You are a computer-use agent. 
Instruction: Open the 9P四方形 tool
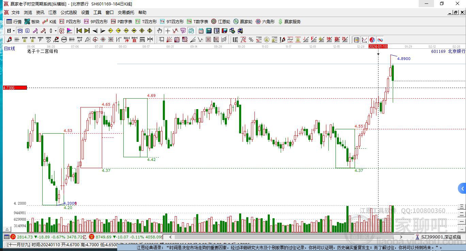tap(96, 21)
